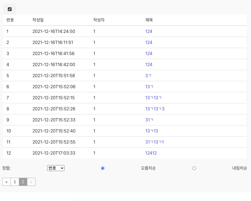Click the date 2021-12-20T15:52:15
Screen dimensions: 251x201
pyautogui.click(x=53, y=98)
